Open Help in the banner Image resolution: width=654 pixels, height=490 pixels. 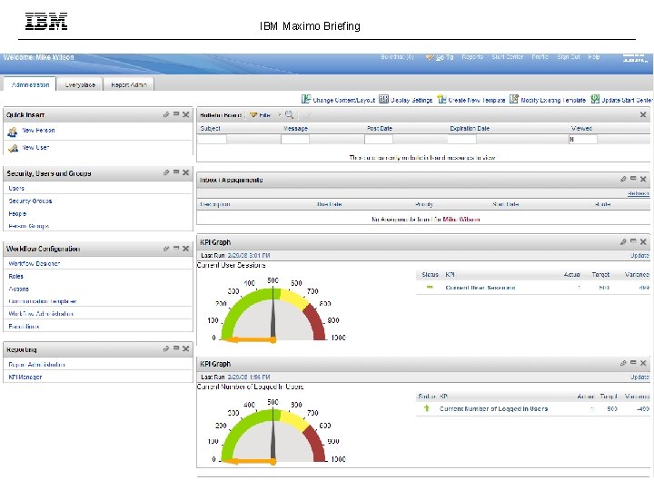594,57
